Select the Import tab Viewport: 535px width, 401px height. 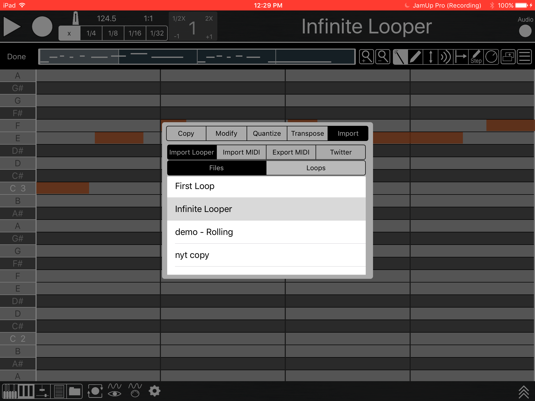pos(348,133)
